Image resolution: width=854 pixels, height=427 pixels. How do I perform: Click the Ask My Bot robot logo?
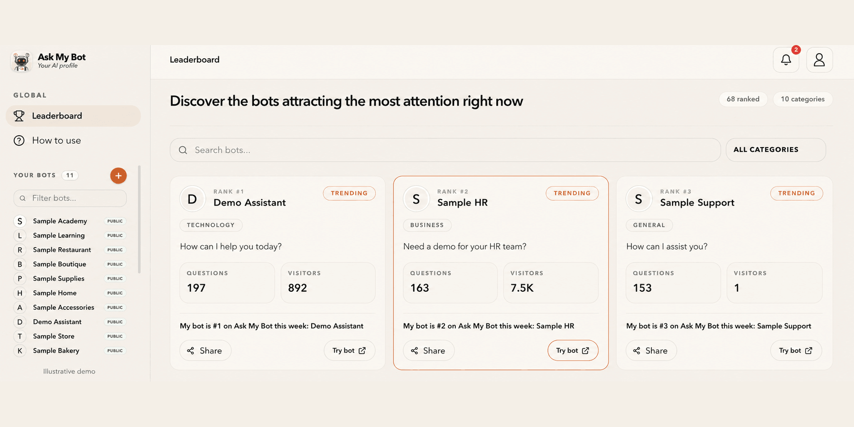click(21, 62)
